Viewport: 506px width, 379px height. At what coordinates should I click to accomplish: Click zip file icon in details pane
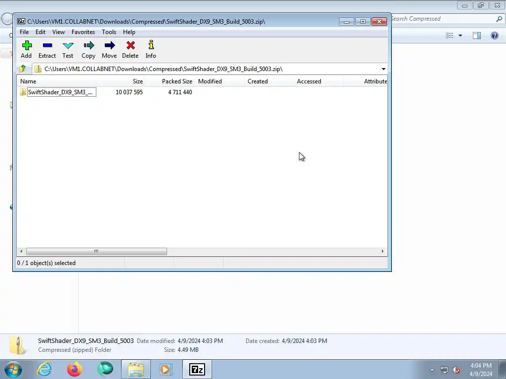pos(18,345)
